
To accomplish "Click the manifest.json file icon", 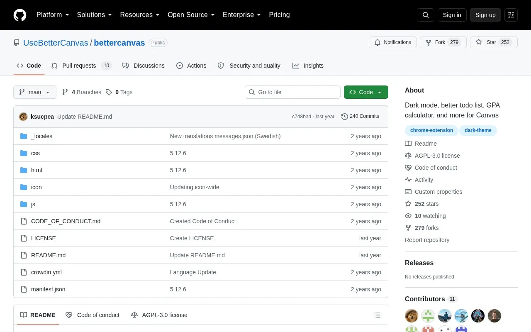I will pos(24,289).
